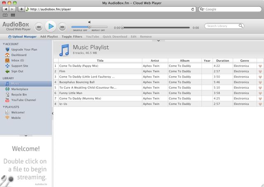Screen dimensions: 264x187
Task: Adjust the volume slider knob
Action: tap(90, 27)
